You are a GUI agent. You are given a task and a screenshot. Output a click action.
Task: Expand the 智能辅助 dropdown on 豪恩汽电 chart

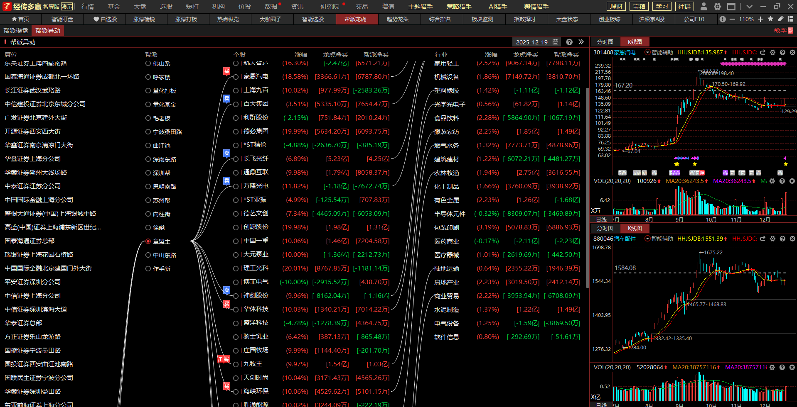pyautogui.click(x=647, y=52)
